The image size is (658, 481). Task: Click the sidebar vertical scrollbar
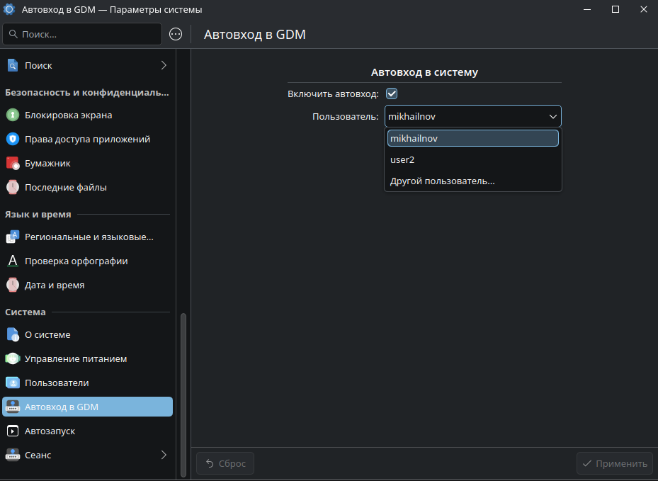[183, 383]
